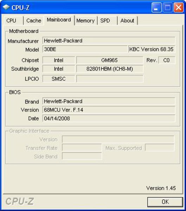Click the GM965 chipset field

pos(110,60)
